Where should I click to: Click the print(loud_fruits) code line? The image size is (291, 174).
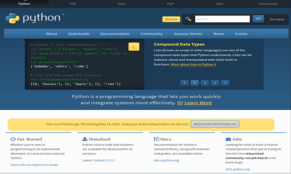tap(54, 62)
